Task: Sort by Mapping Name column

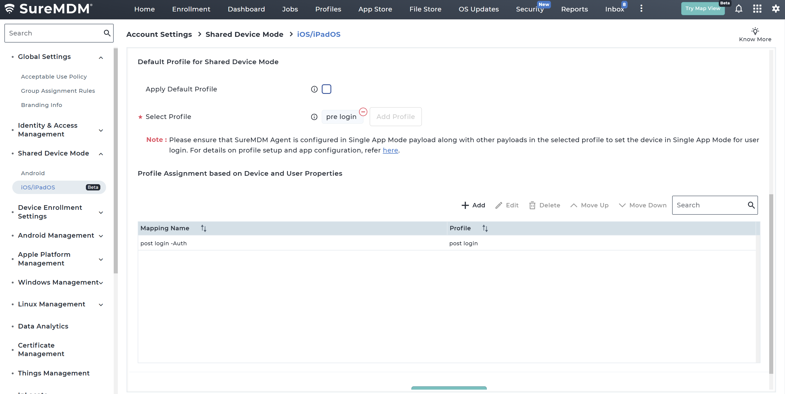Action: coord(204,228)
